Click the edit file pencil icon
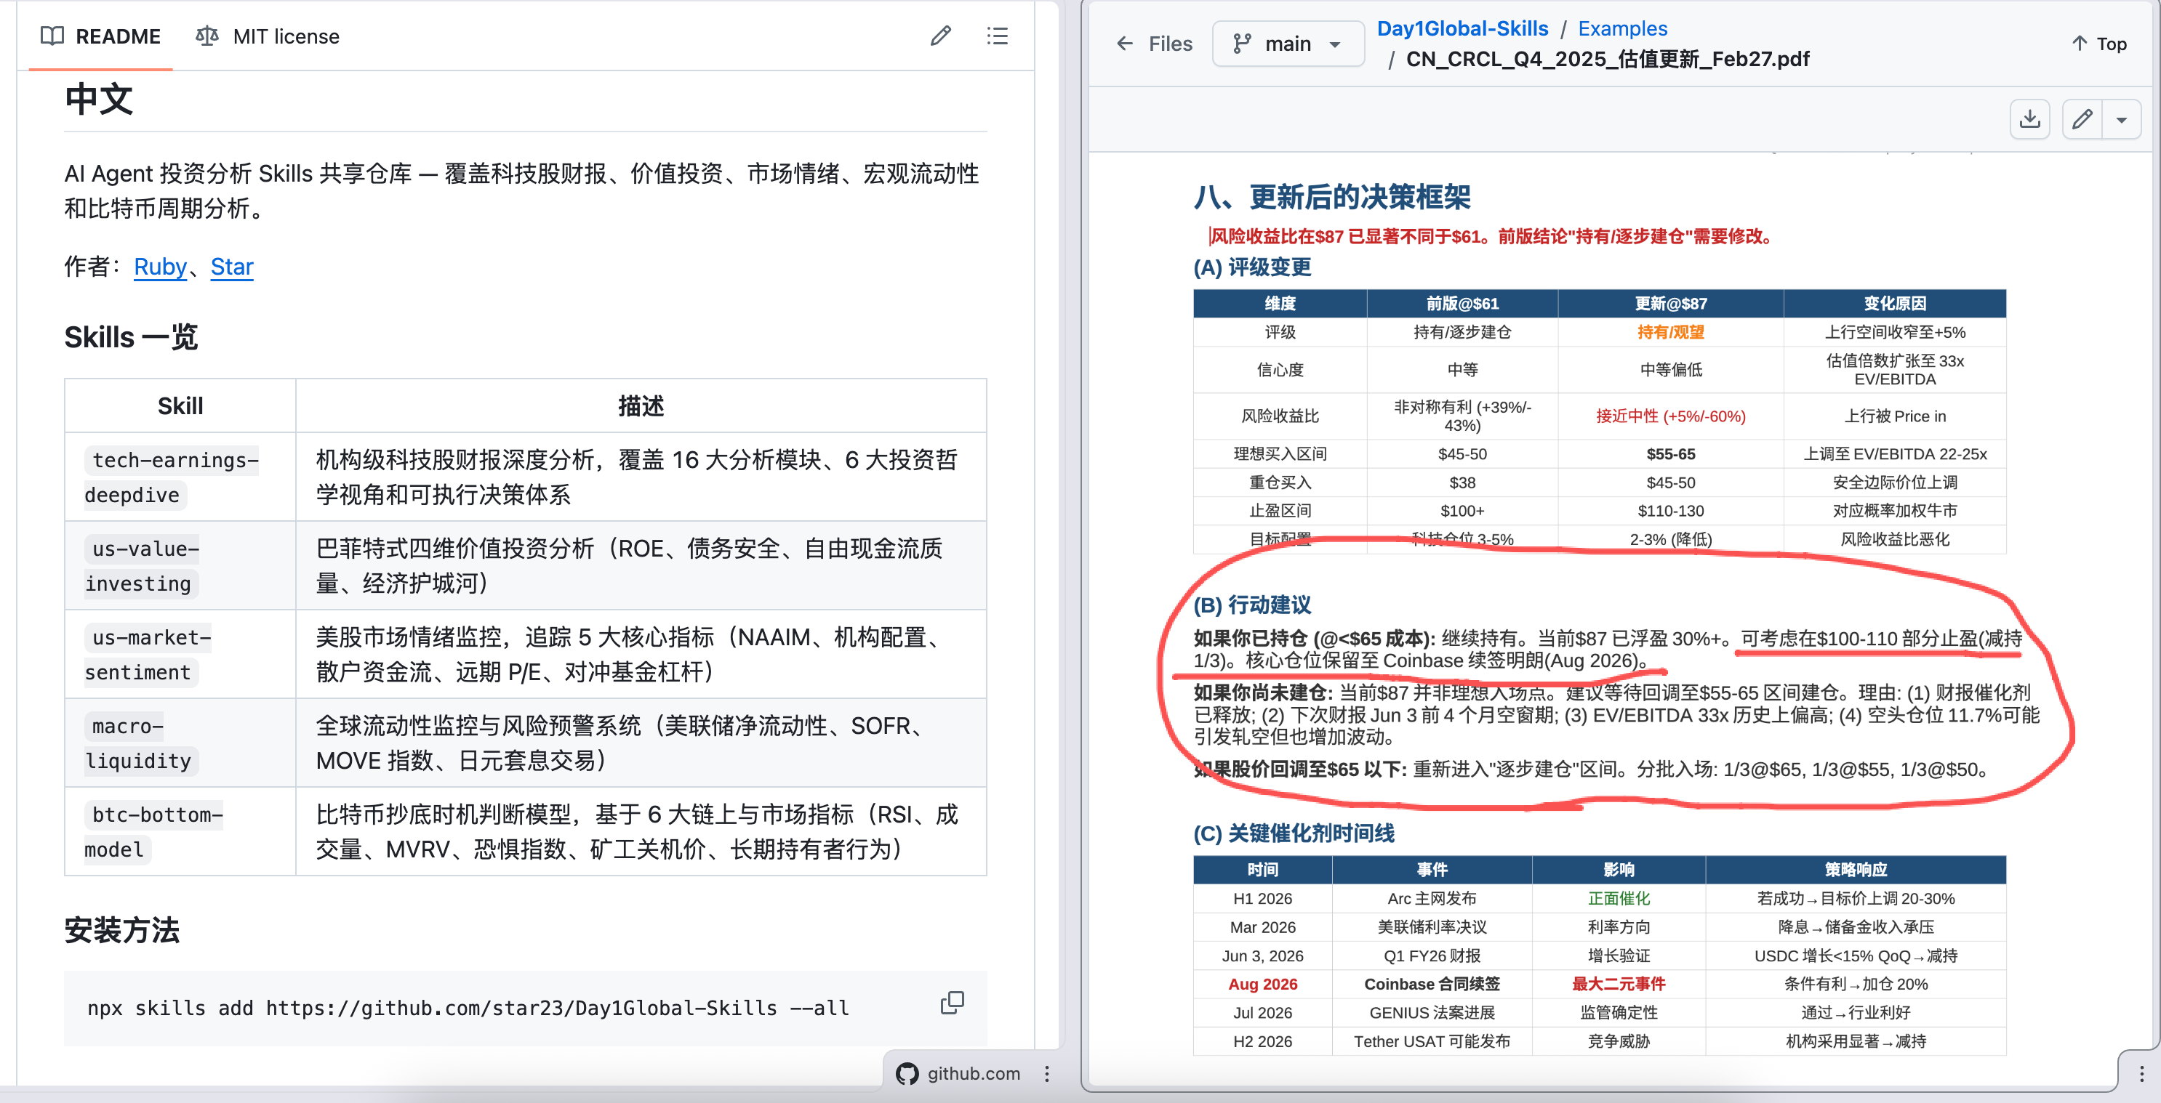 2081,119
